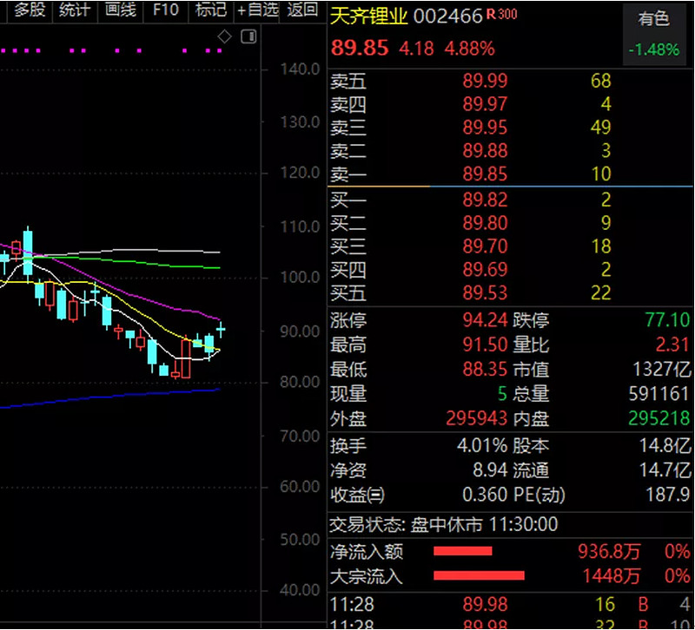Select 卖三 price 89.95
Screen dimensions: 695x630
(x=485, y=128)
